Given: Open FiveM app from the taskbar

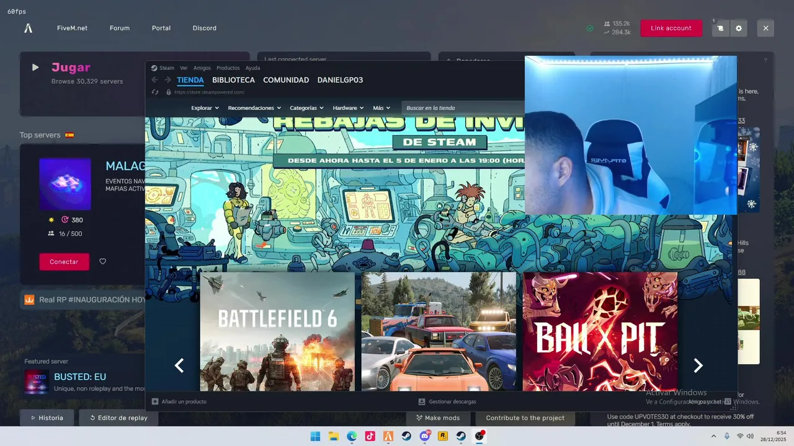Looking at the screenshot, I should point(388,436).
